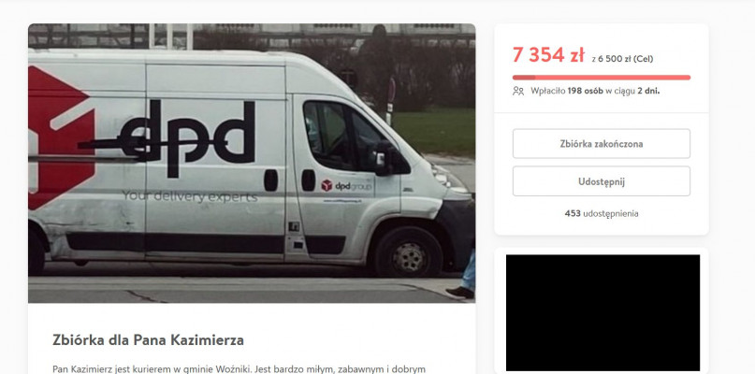Click the Your delivery experts slogan on van
The height and width of the screenshot is (374, 755).
point(189,196)
